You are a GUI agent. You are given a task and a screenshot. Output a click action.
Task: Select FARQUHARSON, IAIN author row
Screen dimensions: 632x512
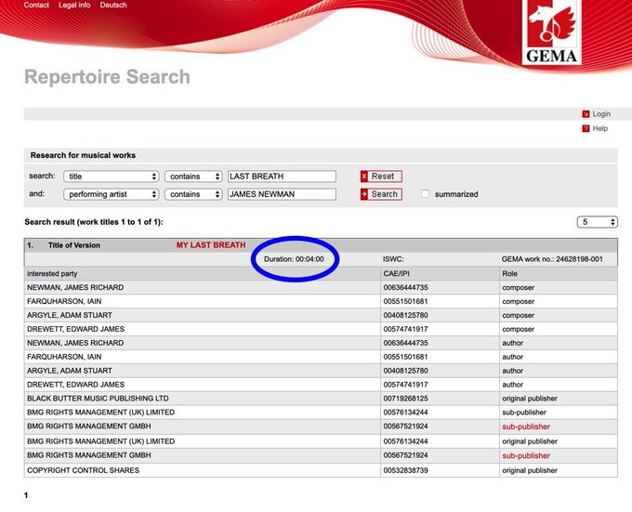tap(321, 357)
